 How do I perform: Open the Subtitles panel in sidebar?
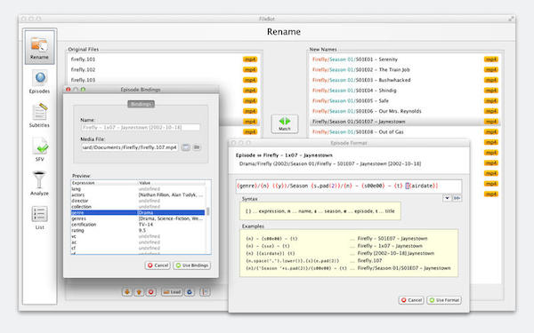click(x=39, y=115)
